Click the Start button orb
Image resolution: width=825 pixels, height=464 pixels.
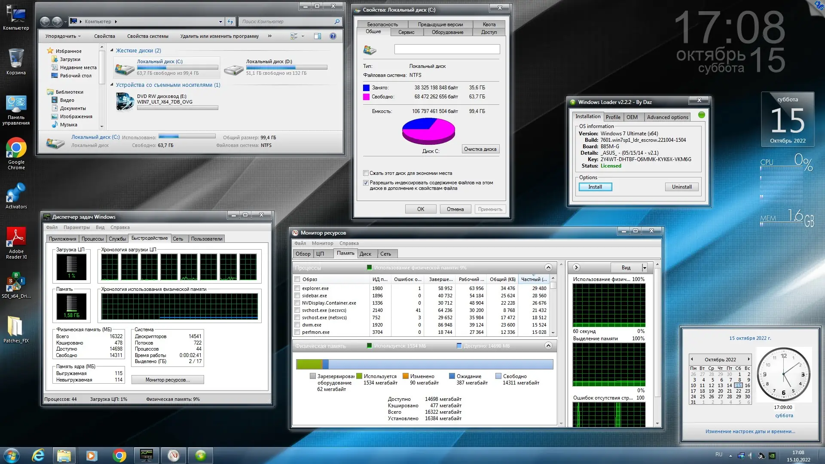point(12,455)
